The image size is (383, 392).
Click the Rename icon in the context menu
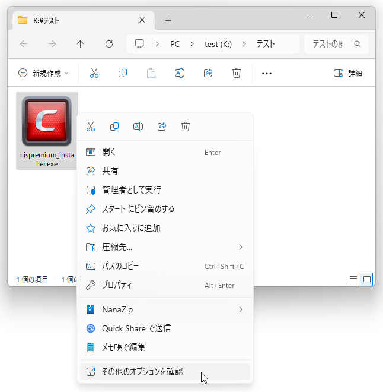tap(138, 127)
